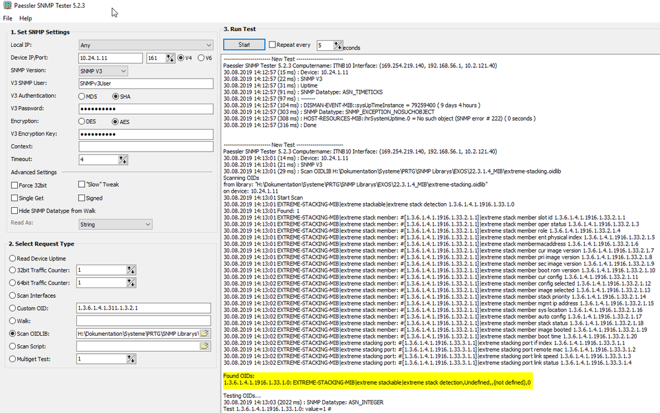
Task: Enable the Force 32bit checkbox
Action: point(15,185)
